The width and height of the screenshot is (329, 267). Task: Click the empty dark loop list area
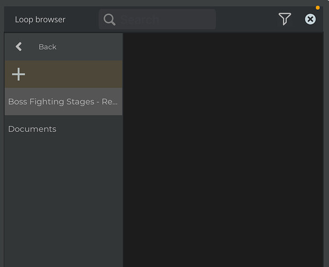coord(225,150)
